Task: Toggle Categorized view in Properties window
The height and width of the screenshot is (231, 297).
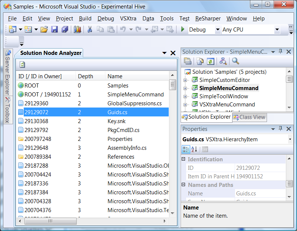Action: [186, 149]
